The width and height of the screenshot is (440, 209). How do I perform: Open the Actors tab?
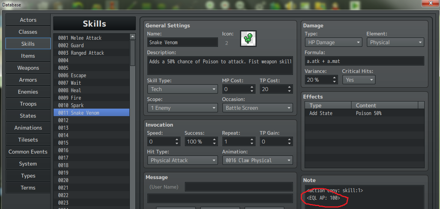28,20
